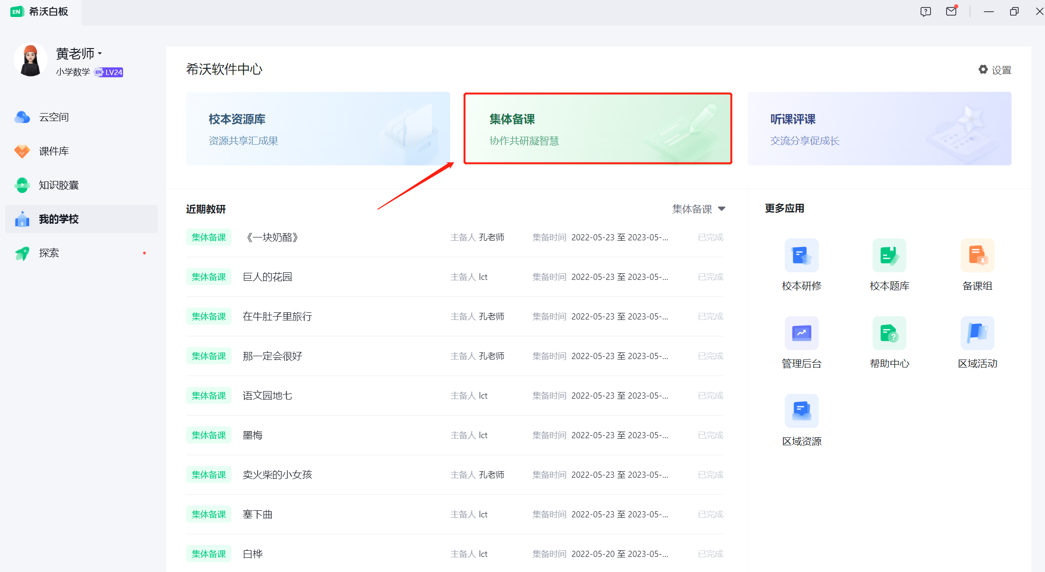Open the 语文园地七 lesson row

pyautogui.click(x=455, y=396)
